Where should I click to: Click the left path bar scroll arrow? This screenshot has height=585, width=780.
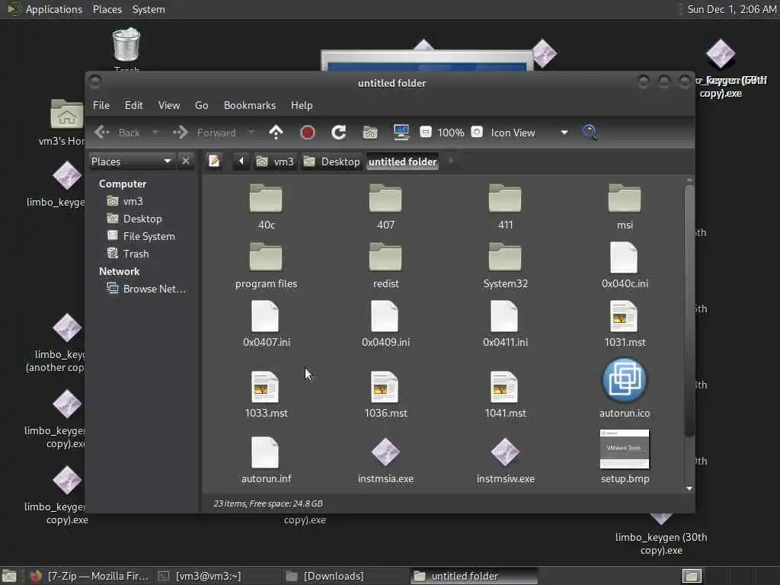coord(241,161)
